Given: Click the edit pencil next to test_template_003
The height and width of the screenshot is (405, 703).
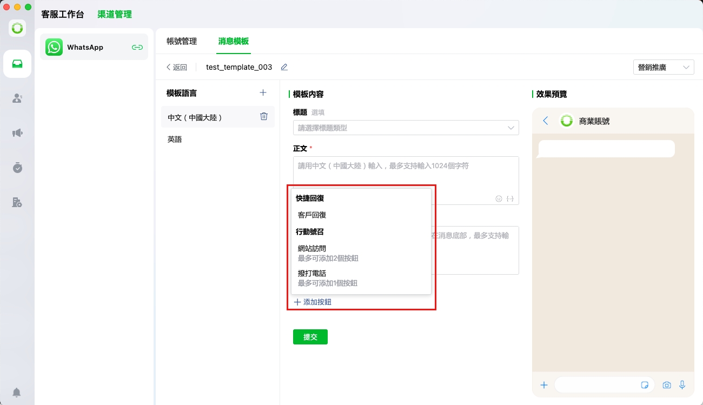Looking at the screenshot, I should tap(284, 67).
